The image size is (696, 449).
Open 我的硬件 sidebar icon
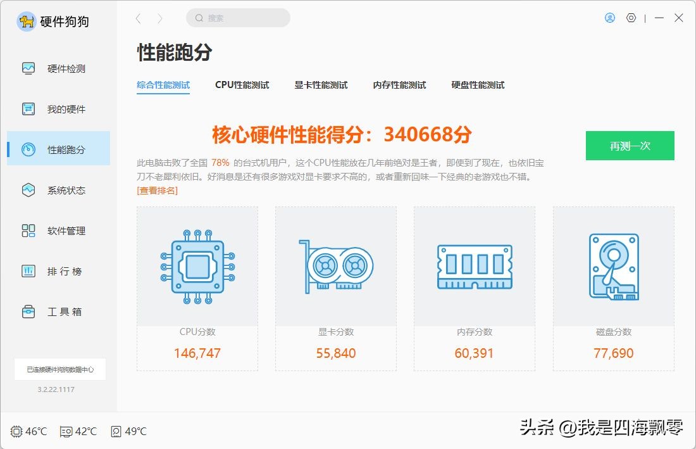[x=28, y=109]
